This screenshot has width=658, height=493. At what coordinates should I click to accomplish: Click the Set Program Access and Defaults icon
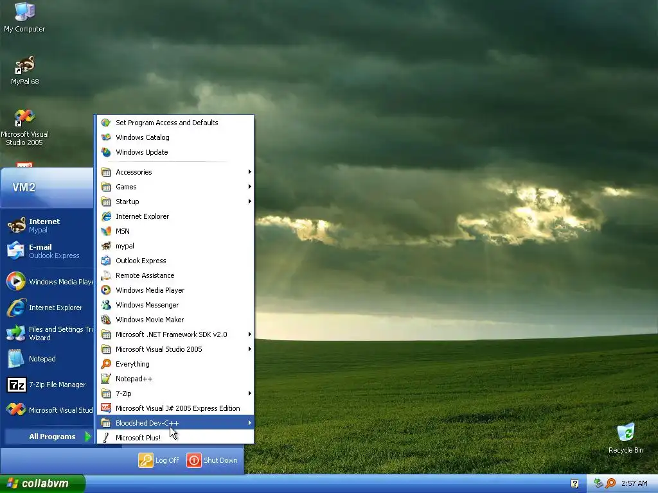106,123
